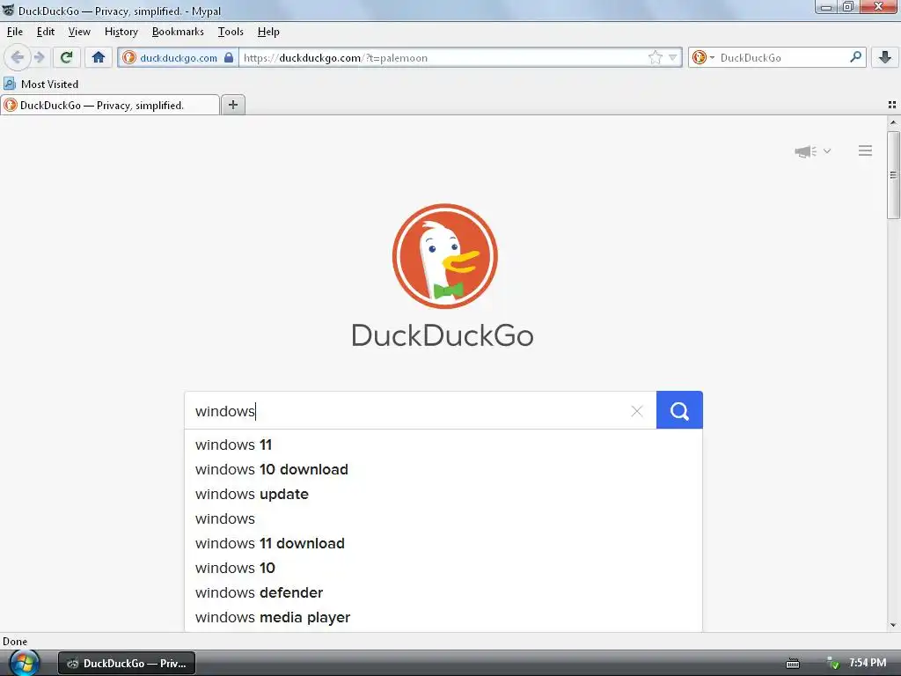Click the page scrollbar down arrow

893,625
